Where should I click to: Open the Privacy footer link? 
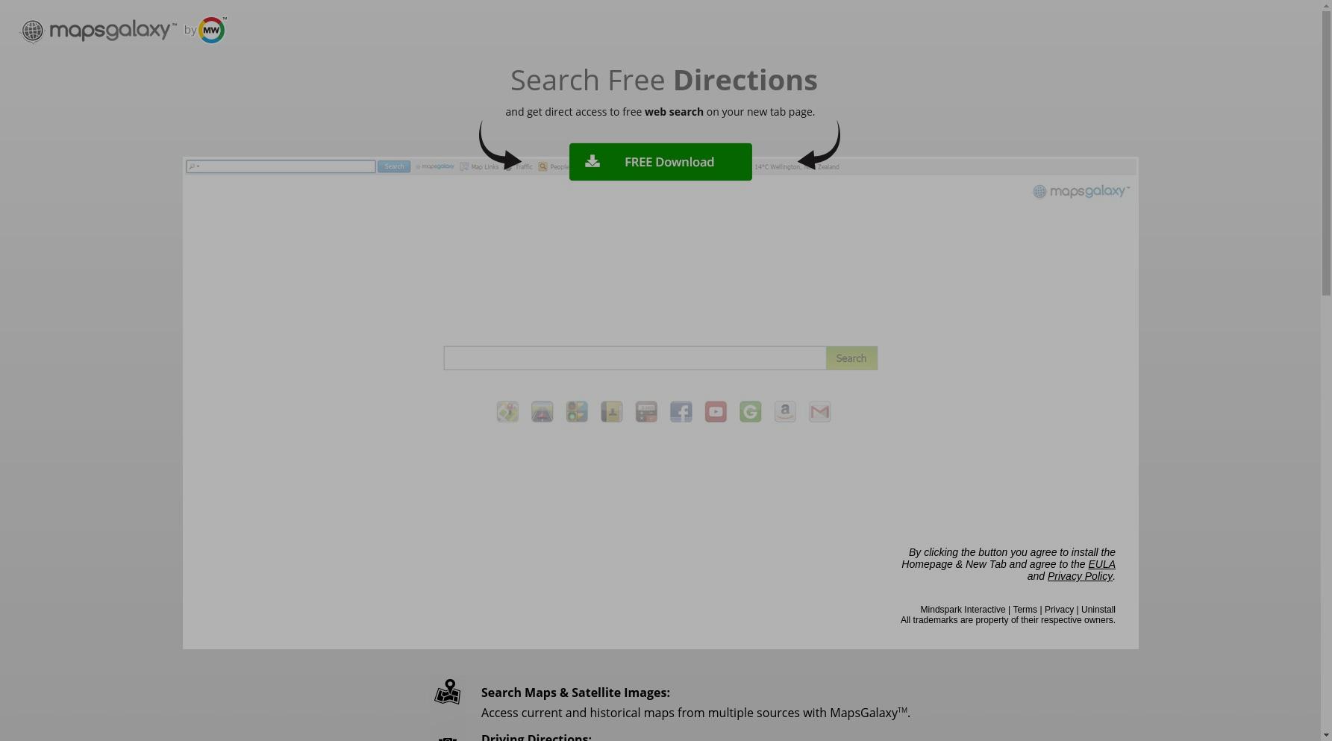click(1059, 610)
